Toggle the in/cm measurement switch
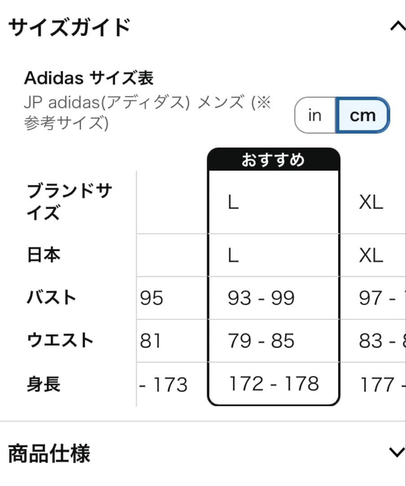Viewport: 406px width, 486px height. [342, 115]
